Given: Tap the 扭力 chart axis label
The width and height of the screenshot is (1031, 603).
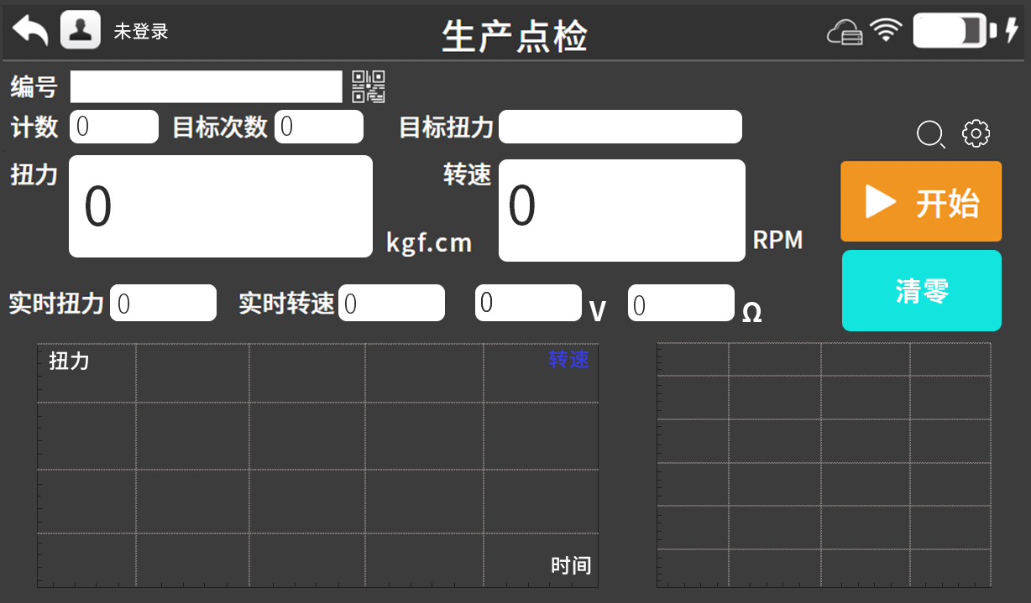Looking at the screenshot, I should point(69,361).
